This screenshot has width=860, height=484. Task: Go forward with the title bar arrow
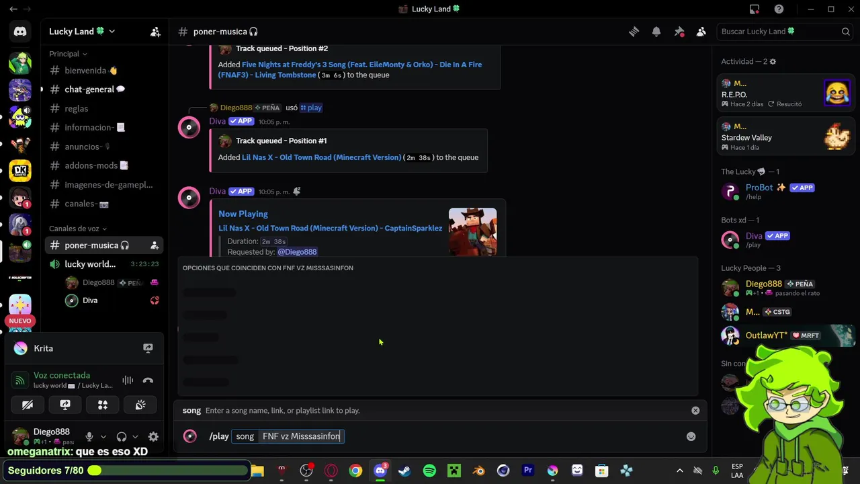coord(27,9)
